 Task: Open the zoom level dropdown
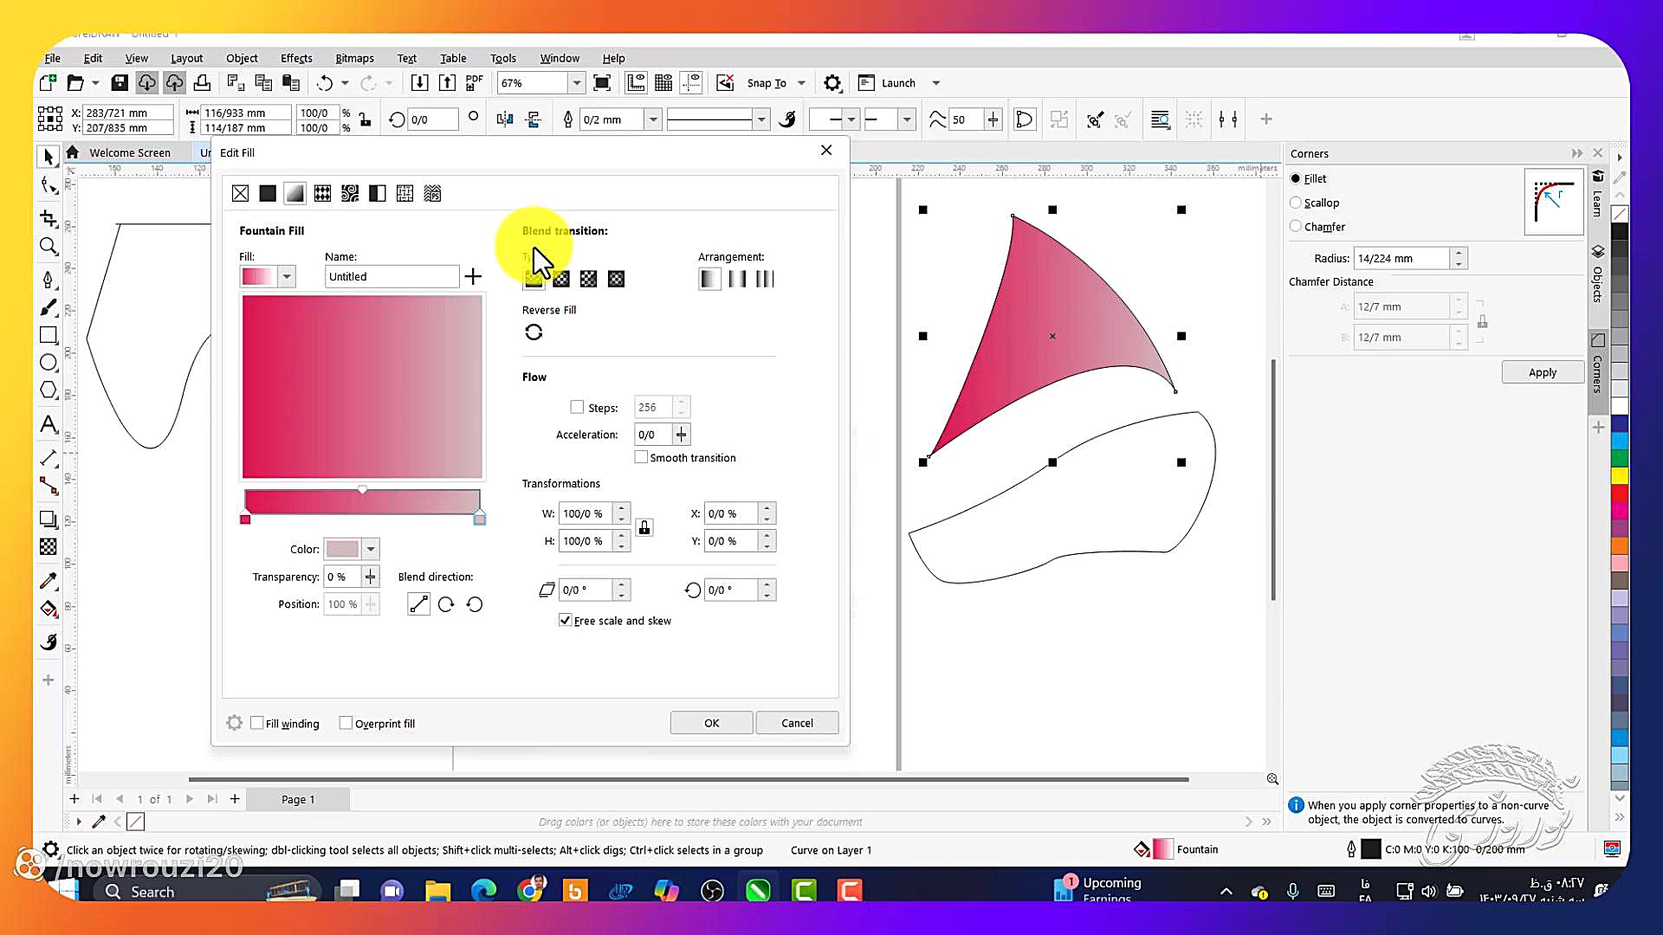(576, 83)
